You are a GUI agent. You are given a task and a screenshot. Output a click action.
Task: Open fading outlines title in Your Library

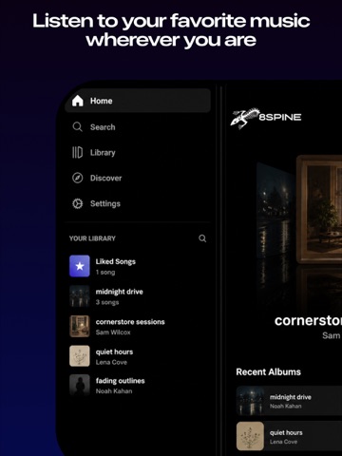(x=121, y=381)
